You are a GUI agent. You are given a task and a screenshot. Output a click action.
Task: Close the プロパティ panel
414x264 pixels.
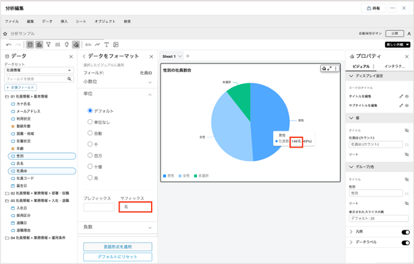pos(407,57)
